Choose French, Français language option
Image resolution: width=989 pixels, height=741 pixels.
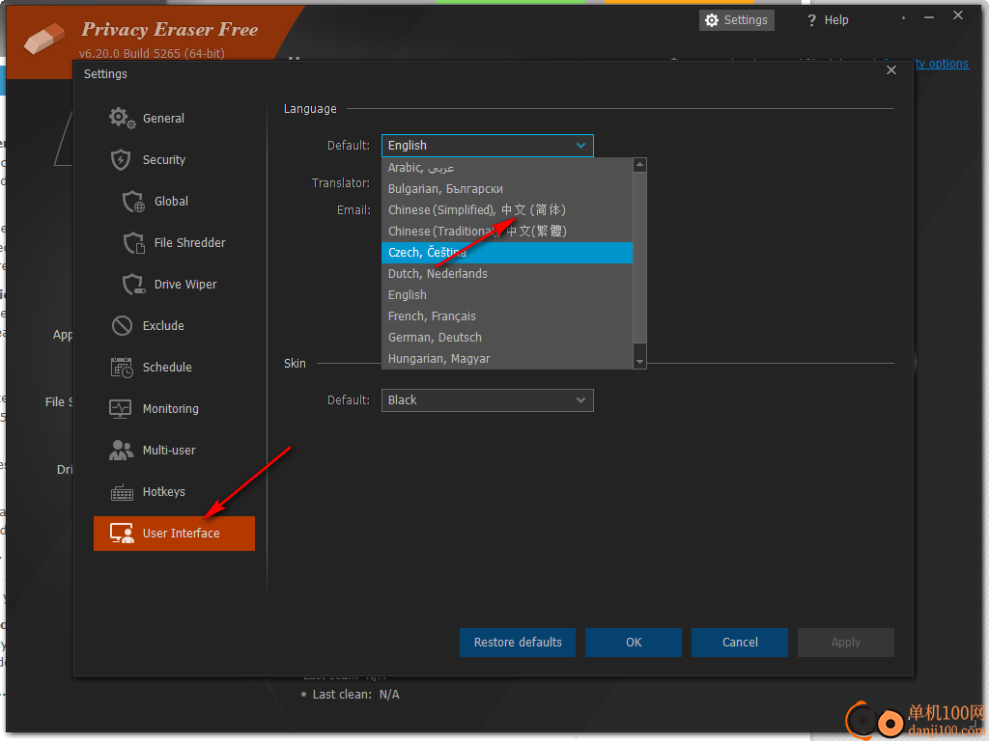507,316
